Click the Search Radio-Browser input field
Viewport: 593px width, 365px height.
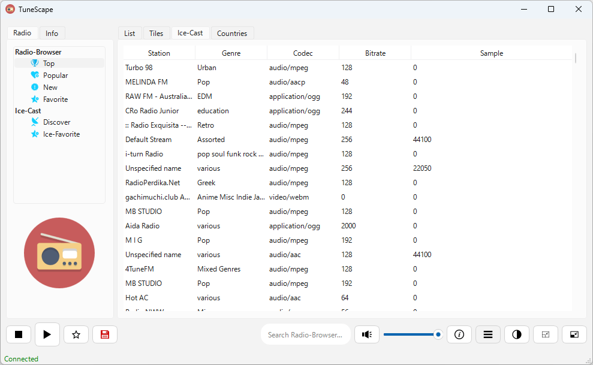point(306,334)
